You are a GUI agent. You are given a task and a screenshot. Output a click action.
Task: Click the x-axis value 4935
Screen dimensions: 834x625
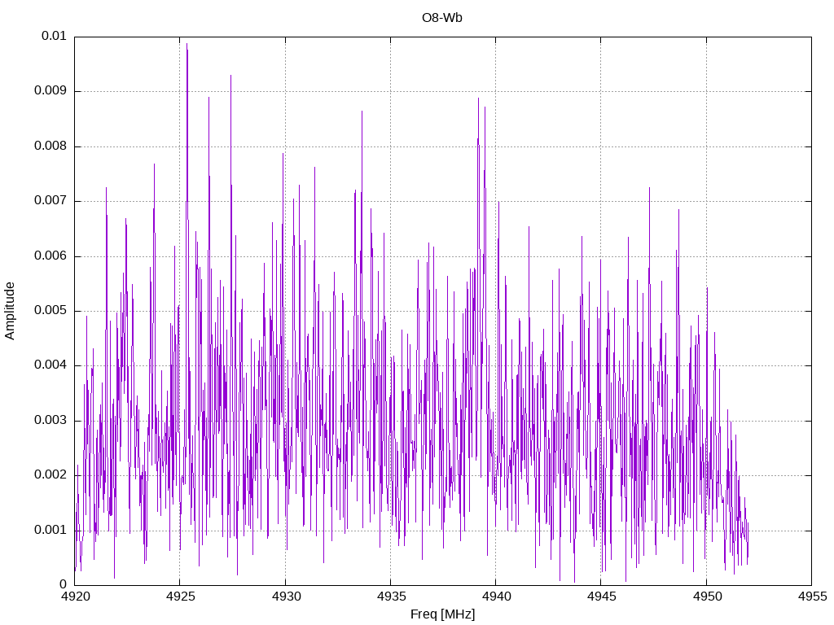click(x=391, y=597)
